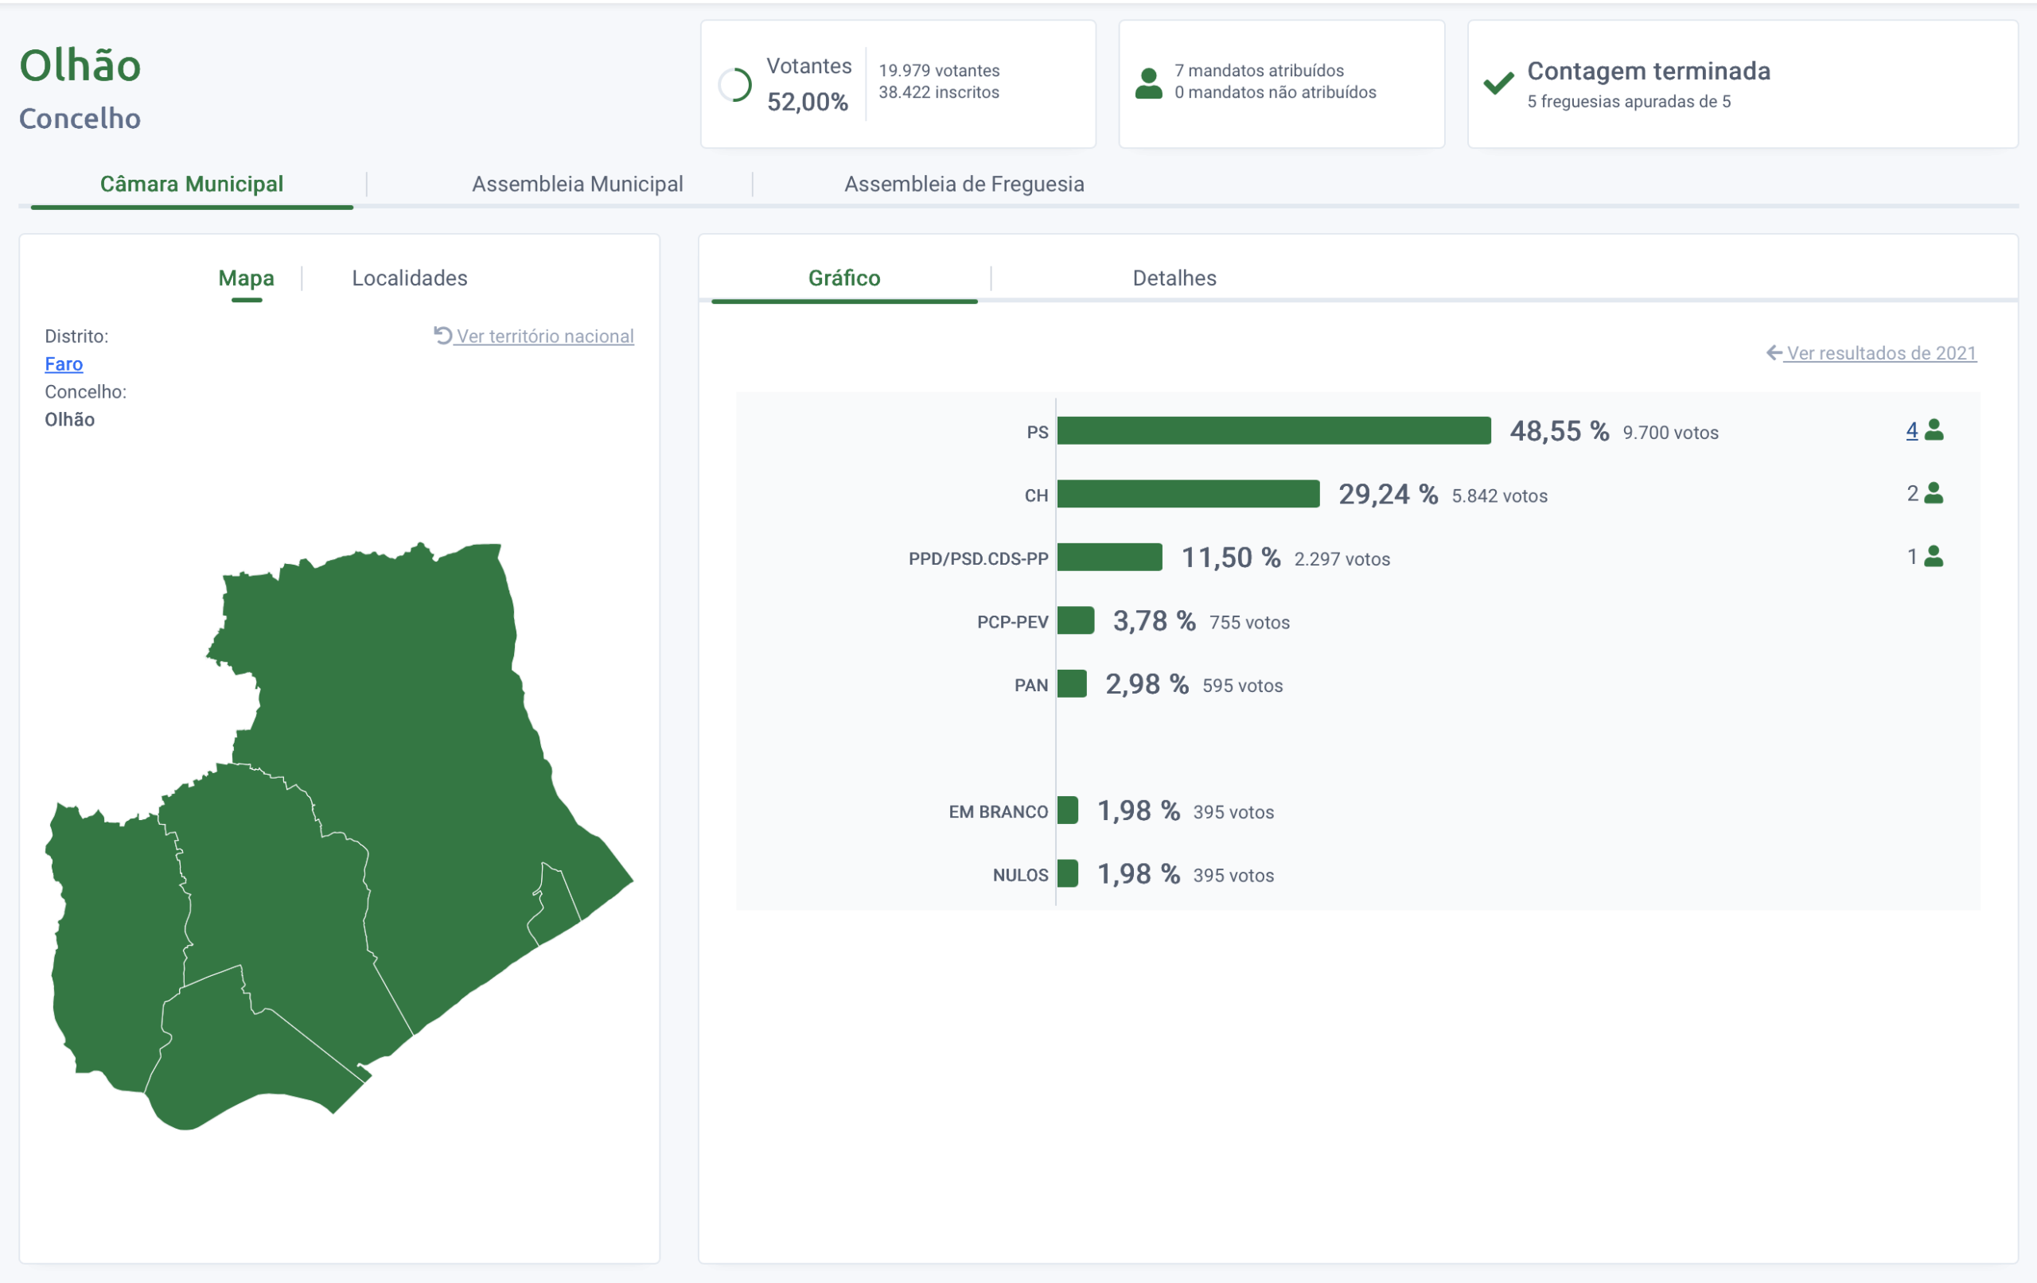The height and width of the screenshot is (1283, 2037).
Task: Click undo arrow icon beside Ver território nacional
Action: pos(442,336)
